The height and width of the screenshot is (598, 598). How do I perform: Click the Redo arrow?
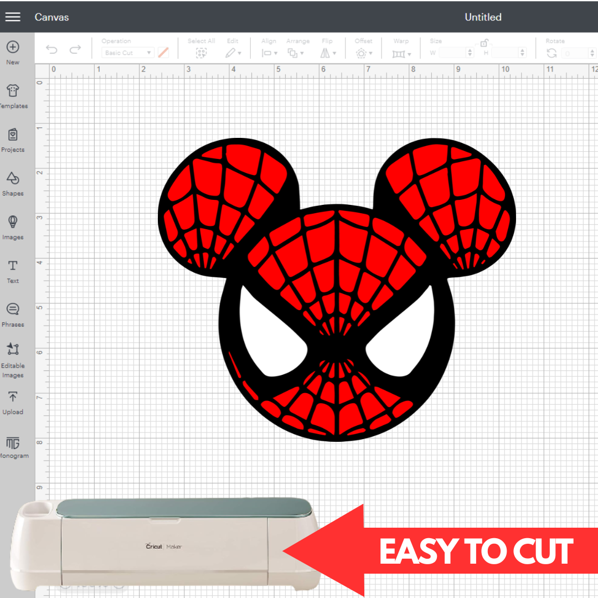(x=75, y=49)
